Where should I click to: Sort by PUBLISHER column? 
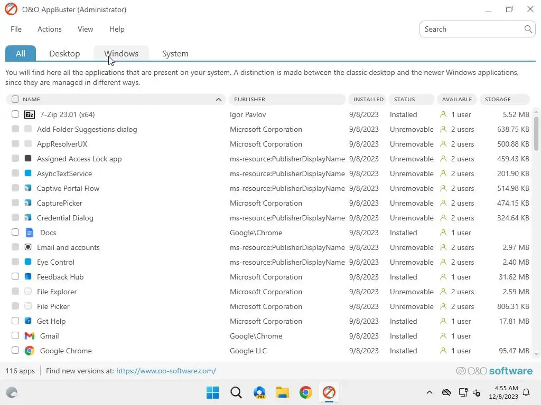point(287,99)
